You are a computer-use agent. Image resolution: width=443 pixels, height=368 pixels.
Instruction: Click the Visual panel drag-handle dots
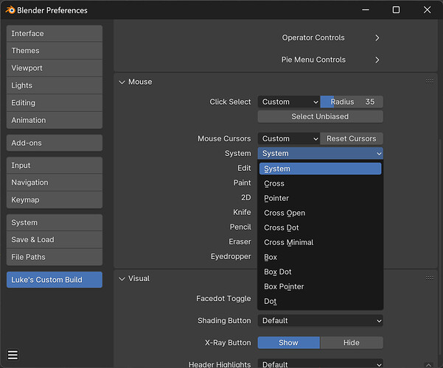pos(429,278)
